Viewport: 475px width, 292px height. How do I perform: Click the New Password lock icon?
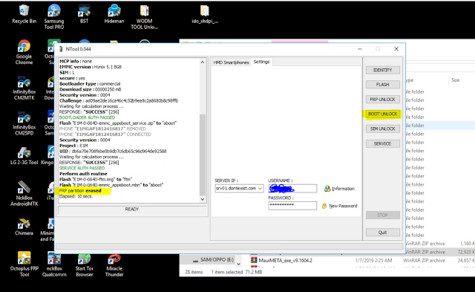(x=324, y=206)
